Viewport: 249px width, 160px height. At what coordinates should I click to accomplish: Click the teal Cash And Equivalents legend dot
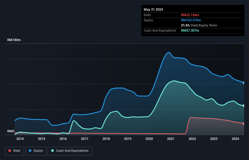(x=52, y=151)
